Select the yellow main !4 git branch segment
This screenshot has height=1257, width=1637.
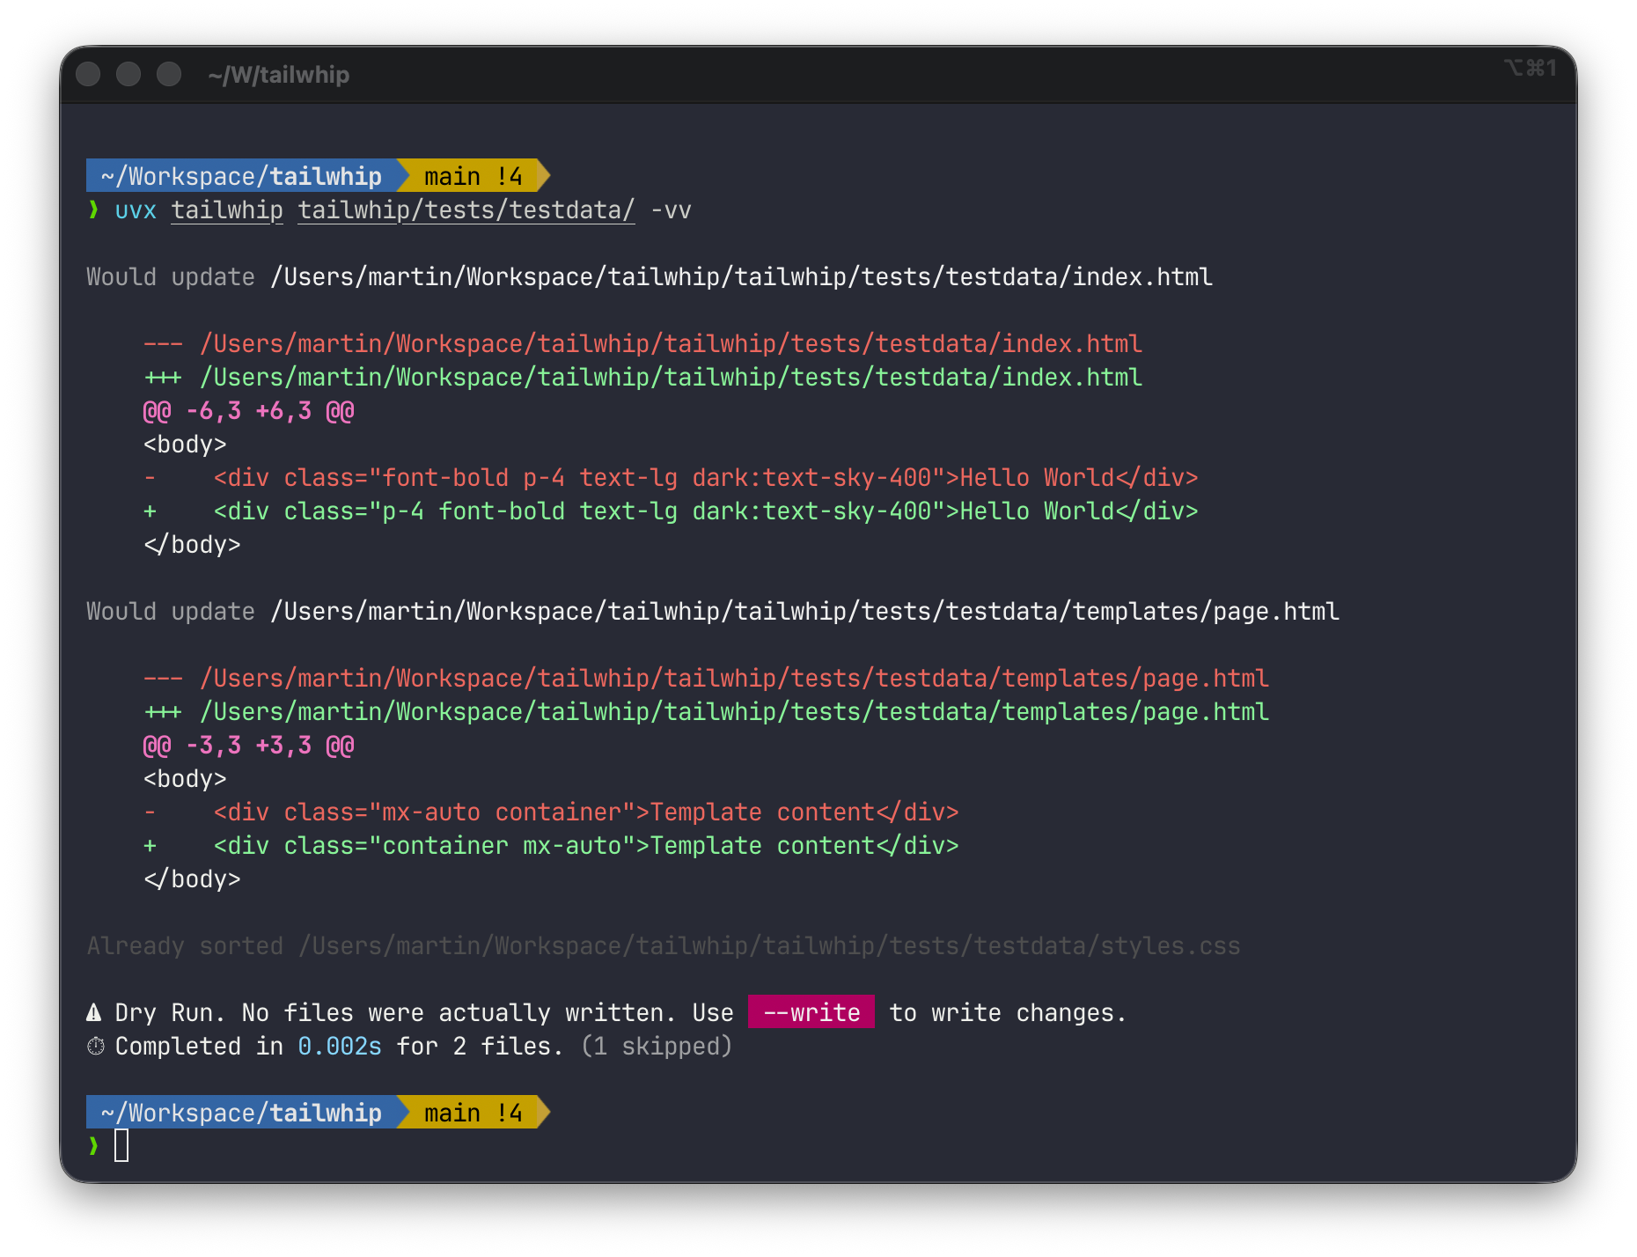472,175
